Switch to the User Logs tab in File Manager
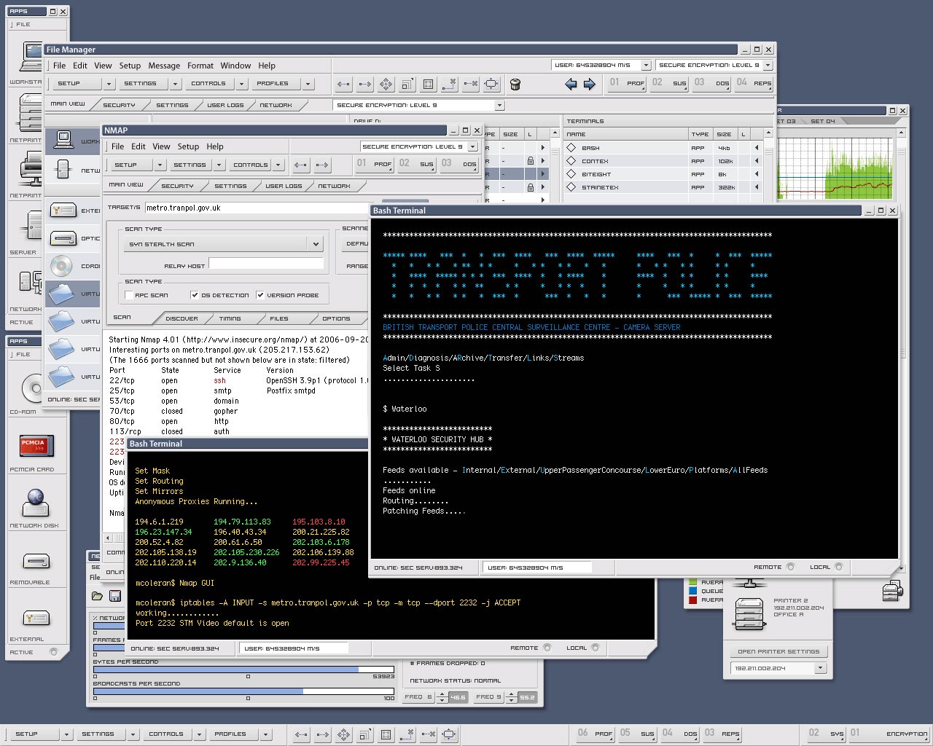This screenshot has width=933, height=746. click(225, 105)
